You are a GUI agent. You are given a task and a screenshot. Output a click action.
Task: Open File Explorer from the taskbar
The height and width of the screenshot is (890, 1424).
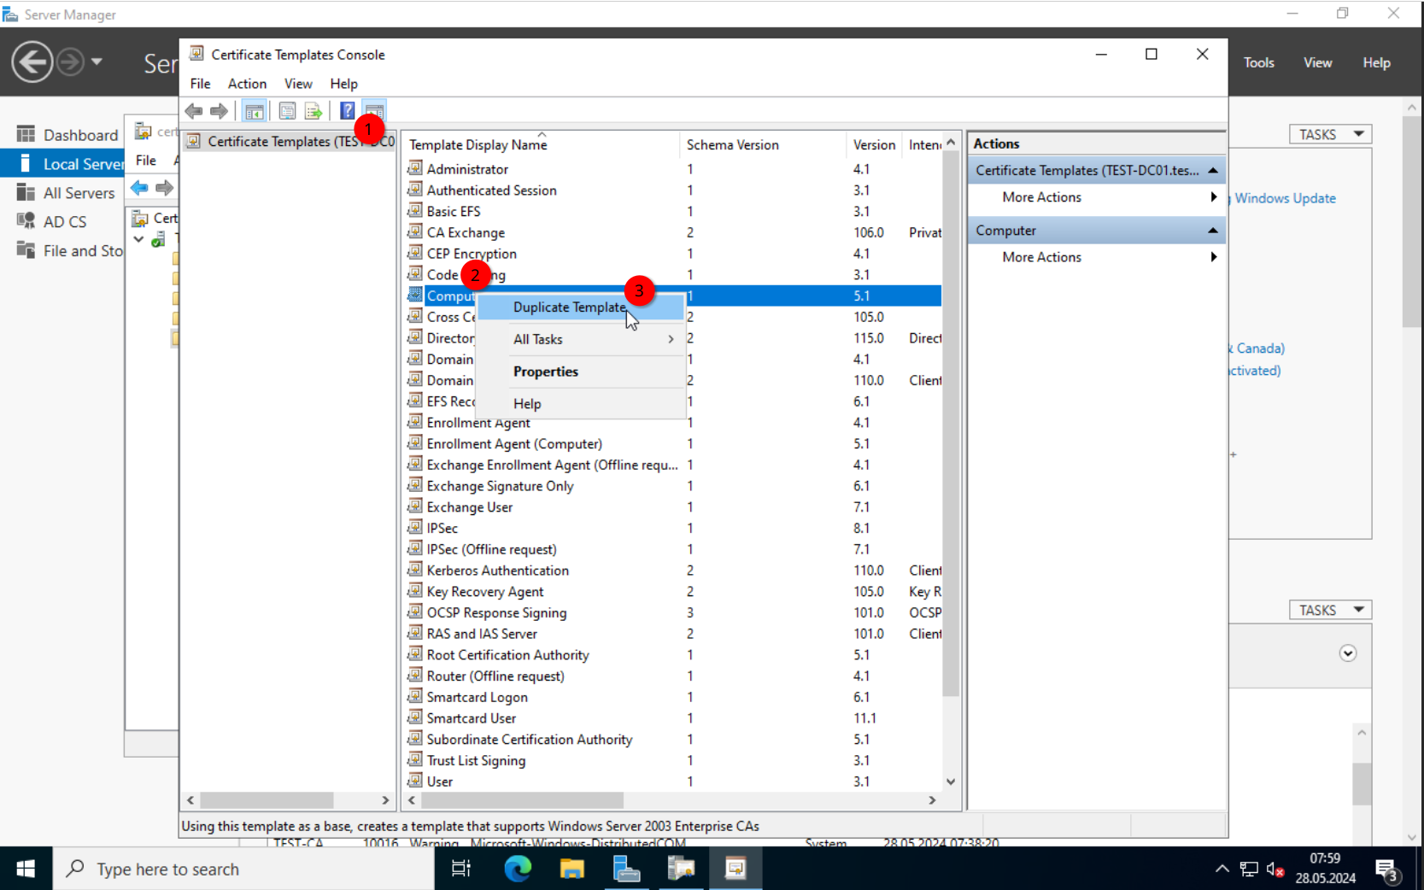point(571,869)
